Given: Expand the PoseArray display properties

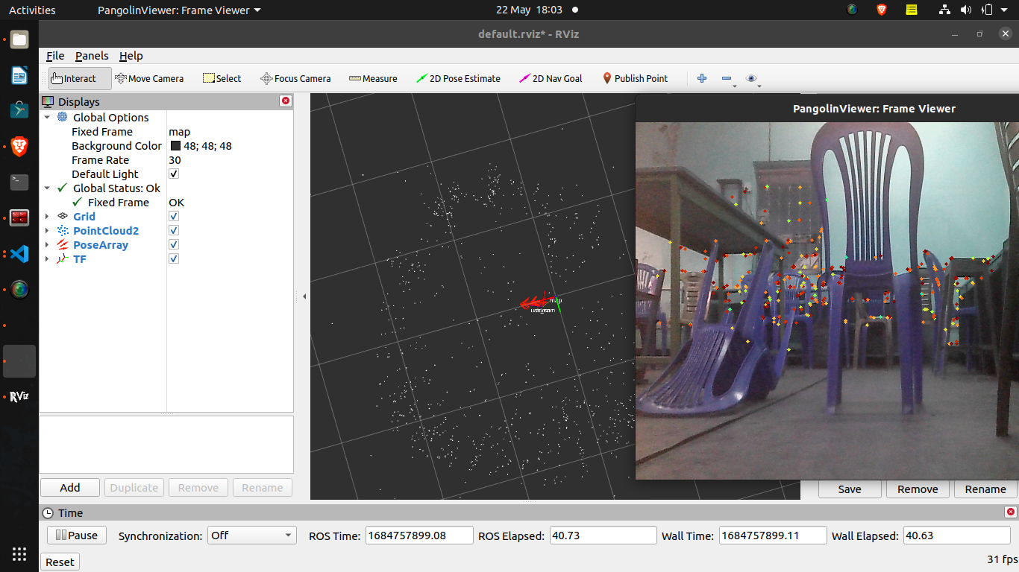Looking at the screenshot, I should point(47,244).
